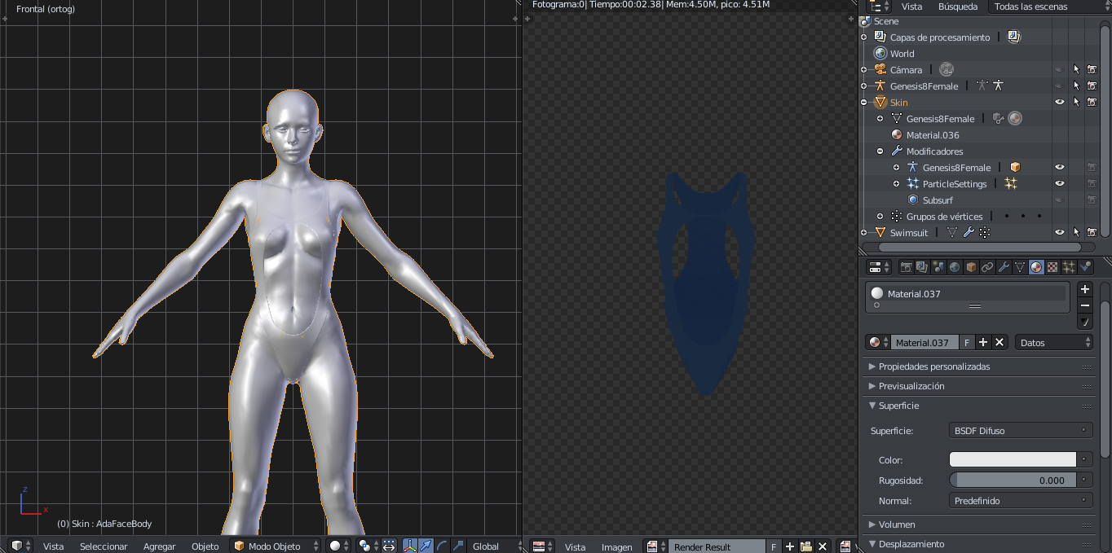Open the Búsqueda menu in outliner
1112x553 pixels.
click(x=958, y=7)
